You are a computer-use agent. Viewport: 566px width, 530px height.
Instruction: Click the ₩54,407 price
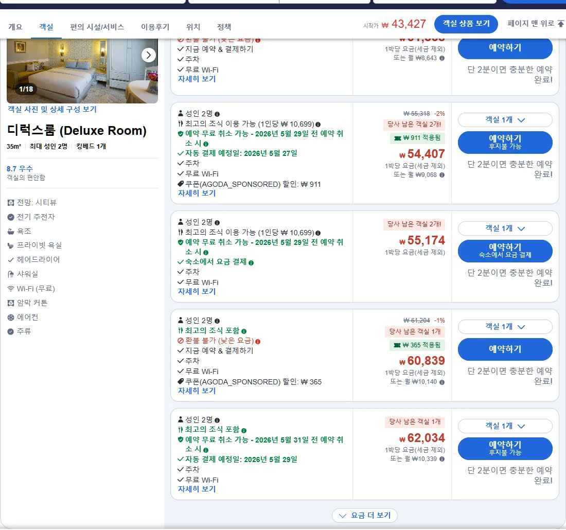point(422,154)
